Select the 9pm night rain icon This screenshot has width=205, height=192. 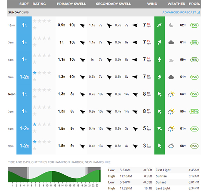click(x=171, y=146)
